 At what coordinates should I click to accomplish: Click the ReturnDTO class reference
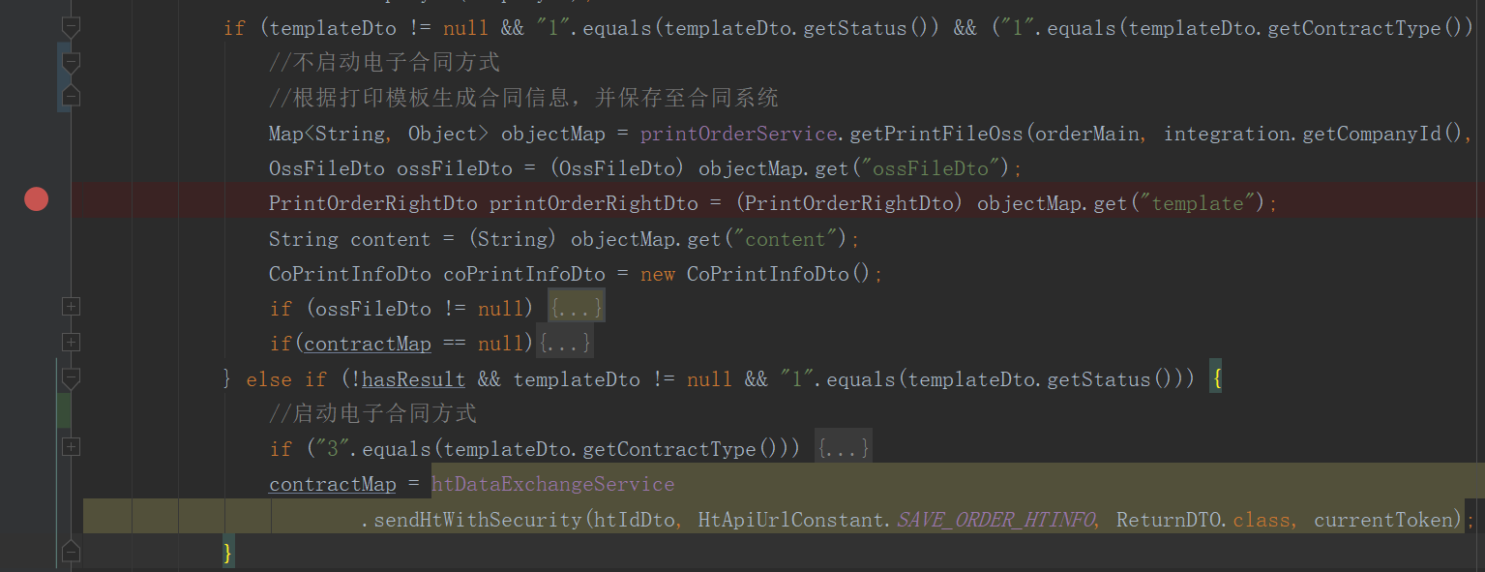tap(1169, 520)
